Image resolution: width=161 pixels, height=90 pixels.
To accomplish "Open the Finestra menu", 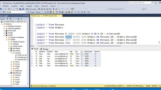I will [53, 6].
